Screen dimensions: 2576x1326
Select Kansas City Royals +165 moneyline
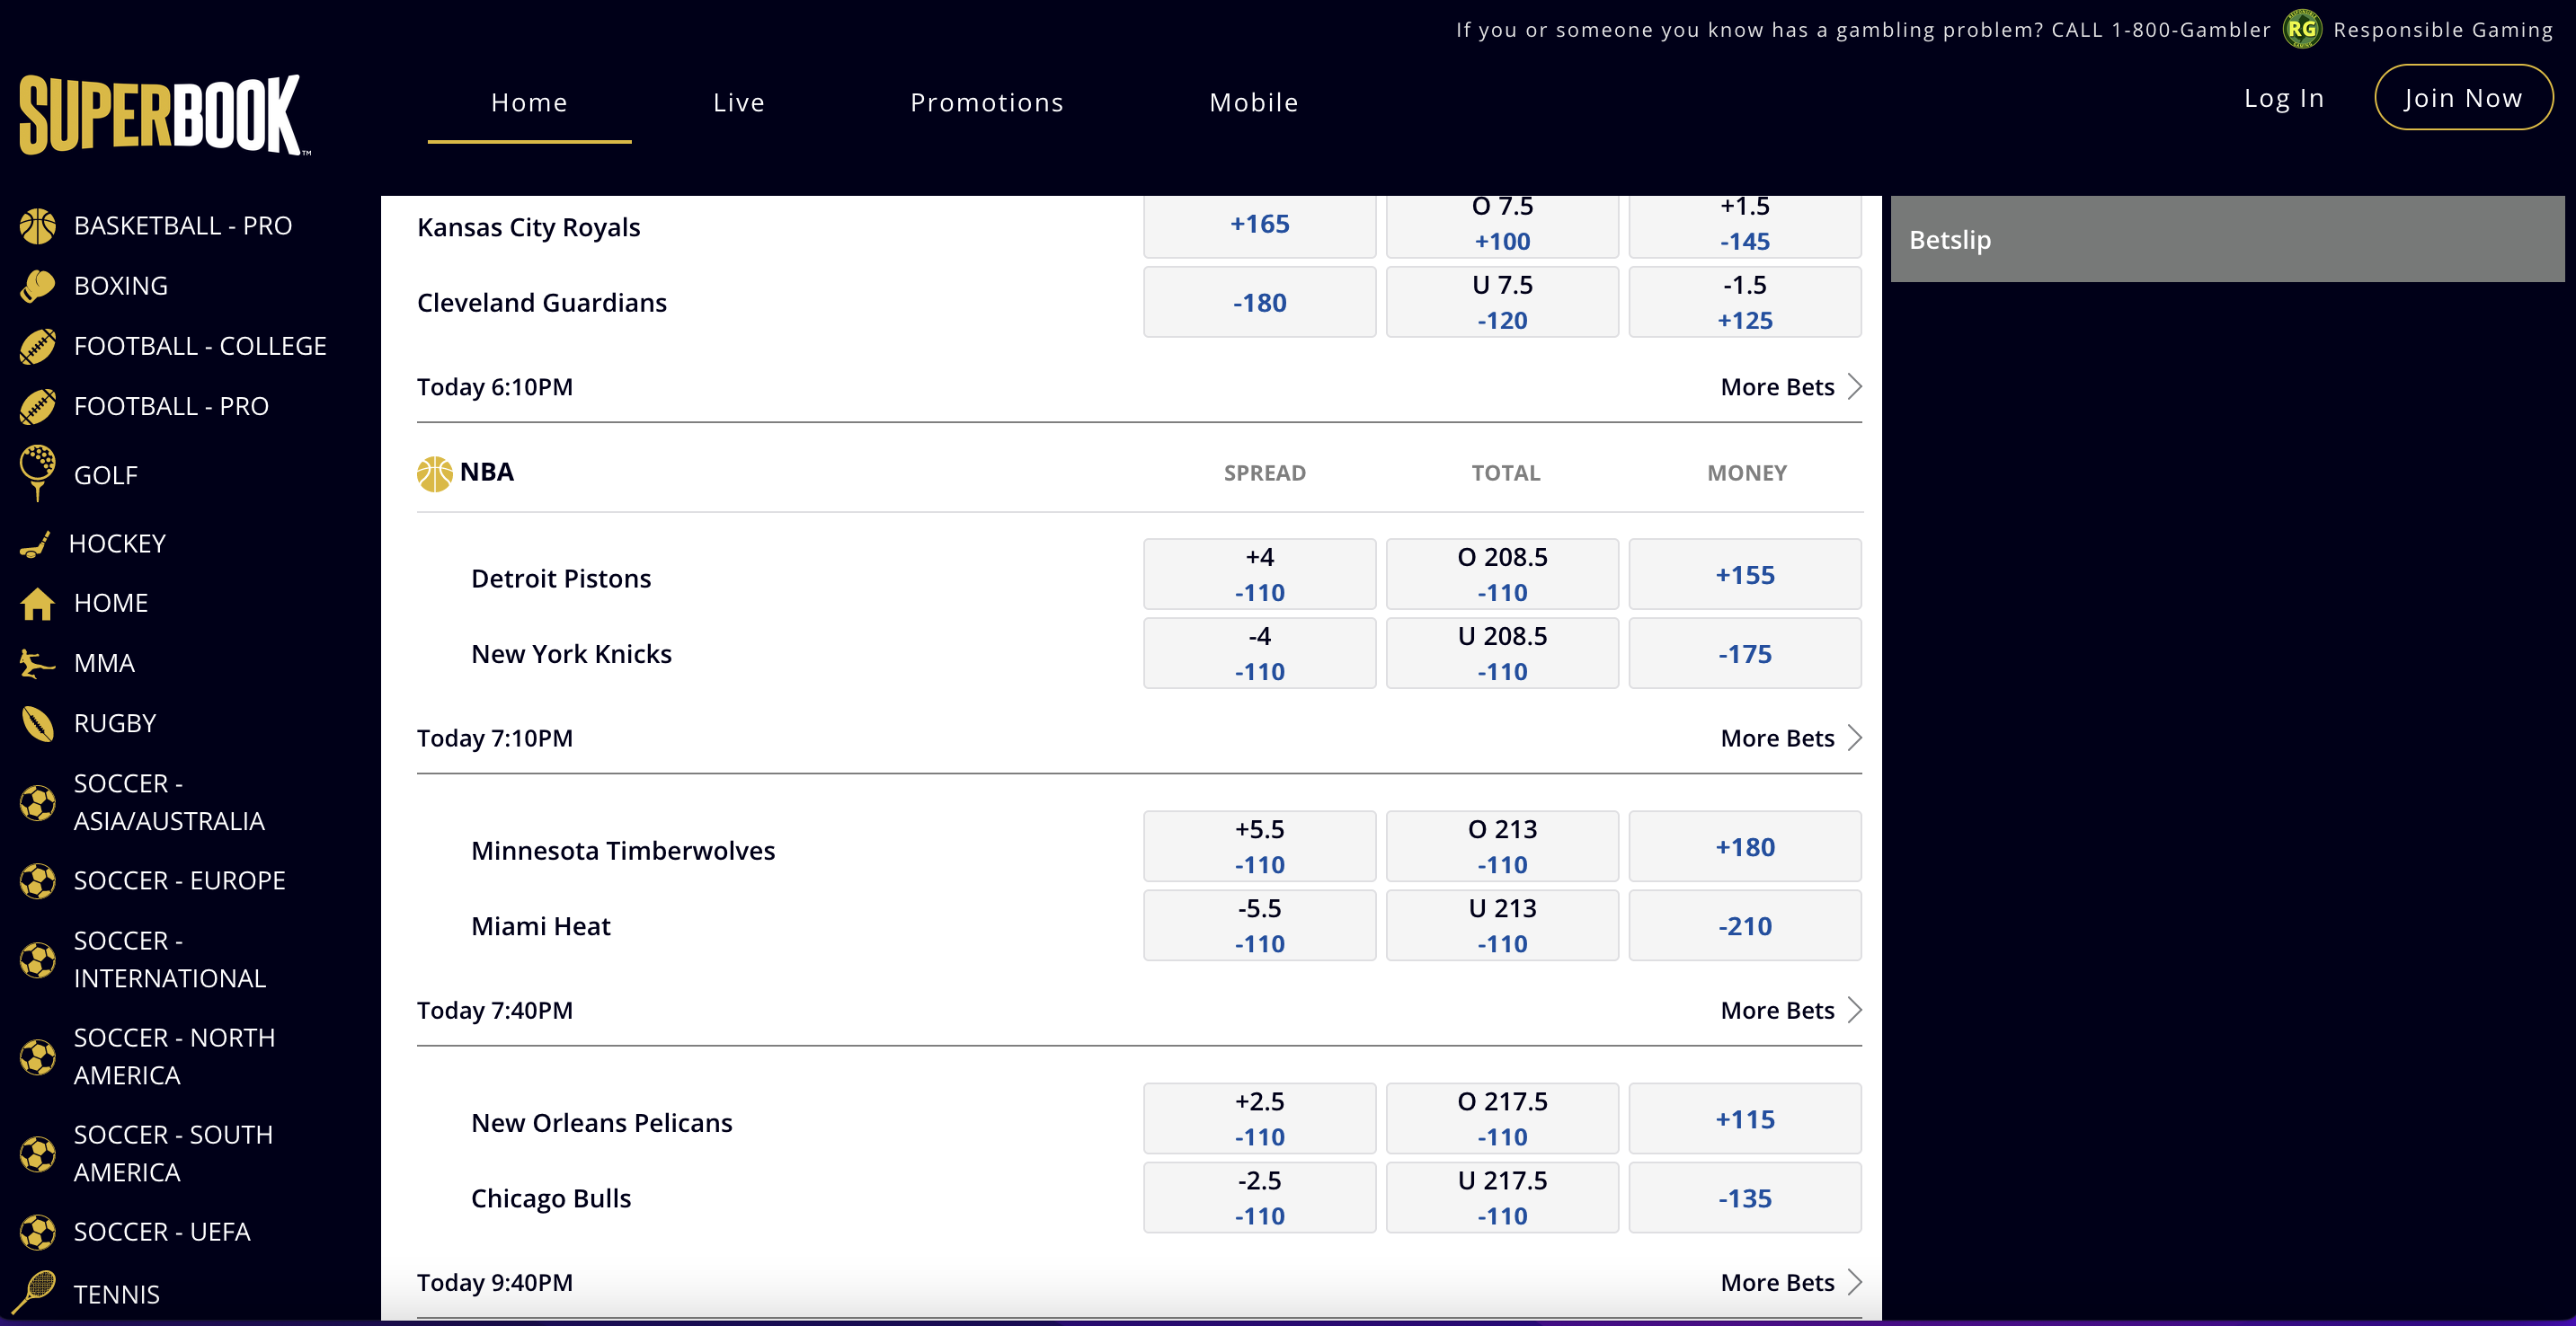(1260, 225)
